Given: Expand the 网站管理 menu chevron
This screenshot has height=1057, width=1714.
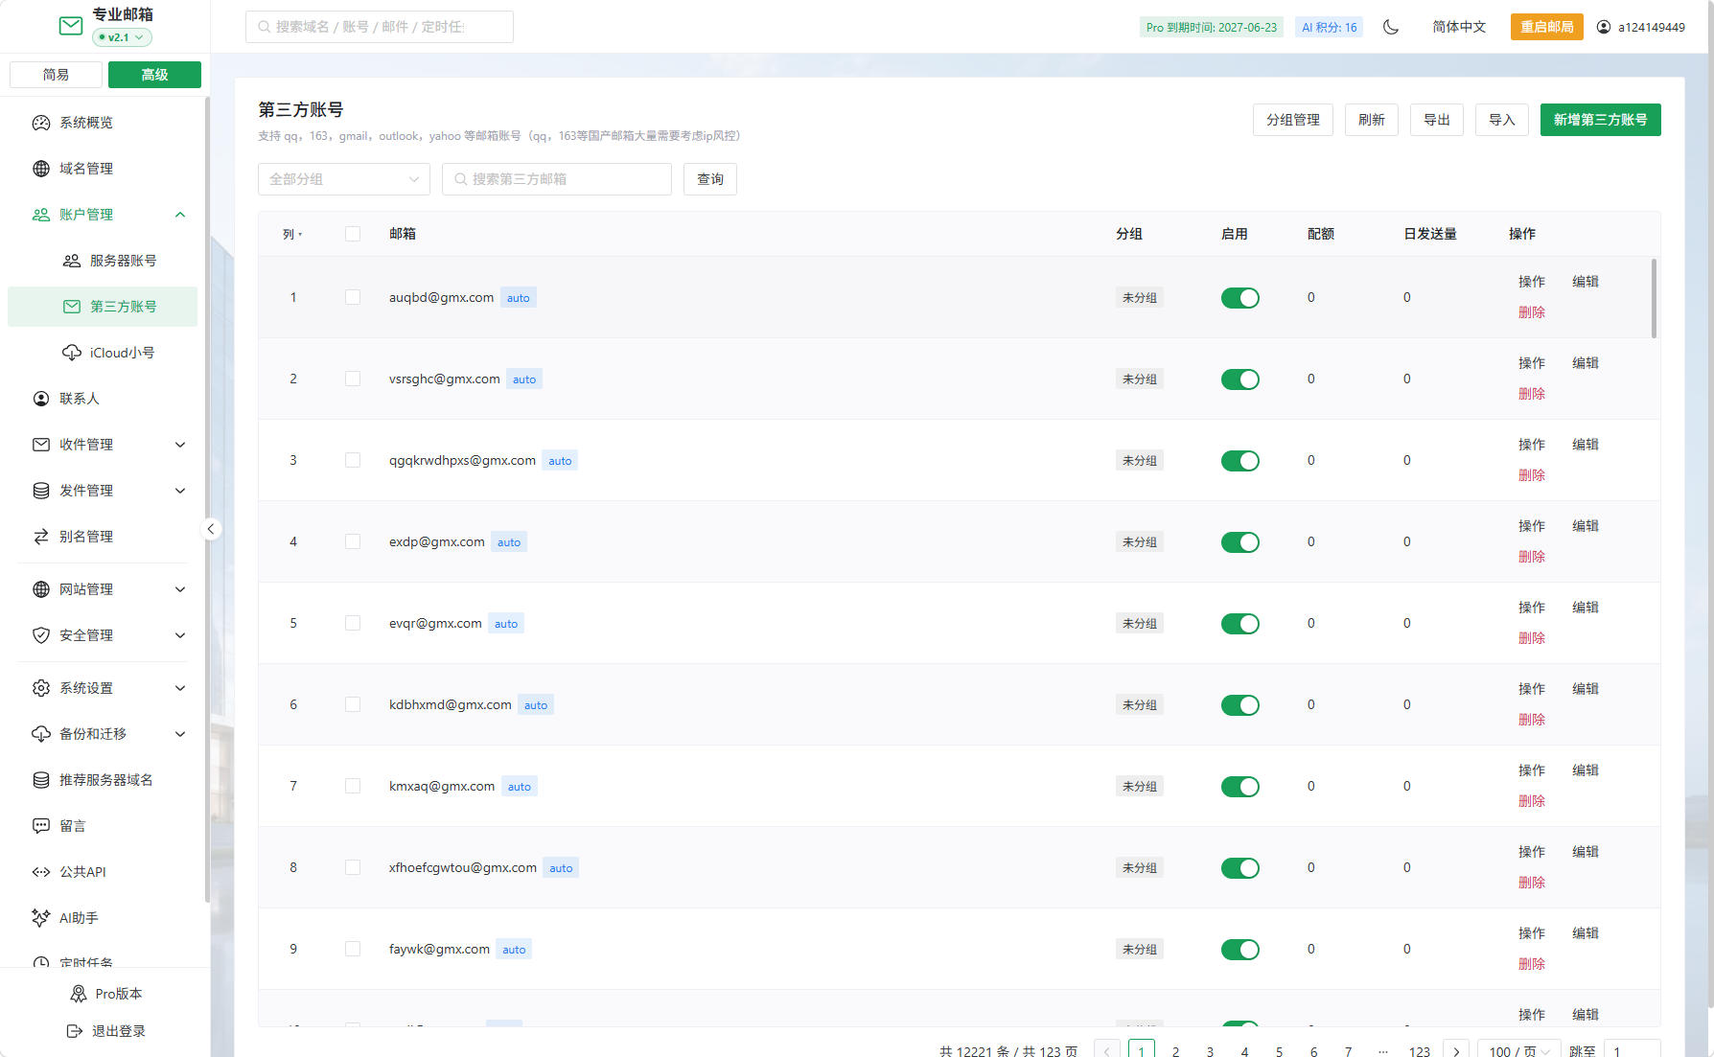Looking at the screenshot, I should tap(180, 589).
